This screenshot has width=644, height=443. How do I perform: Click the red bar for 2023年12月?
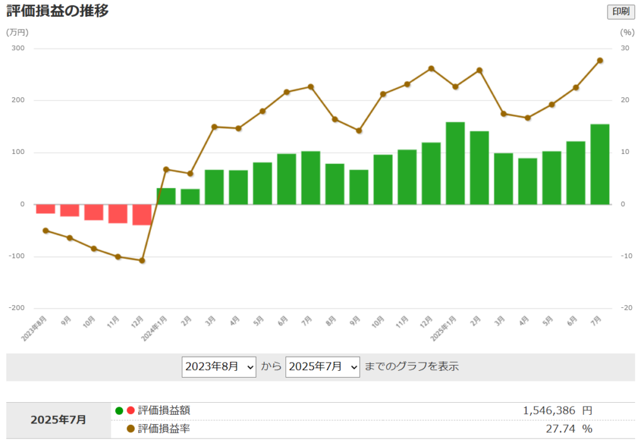tap(142, 214)
